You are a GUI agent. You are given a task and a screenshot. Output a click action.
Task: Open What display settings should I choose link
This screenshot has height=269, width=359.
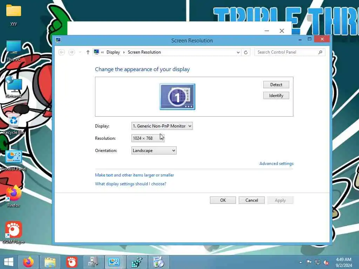[x=130, y=184]
